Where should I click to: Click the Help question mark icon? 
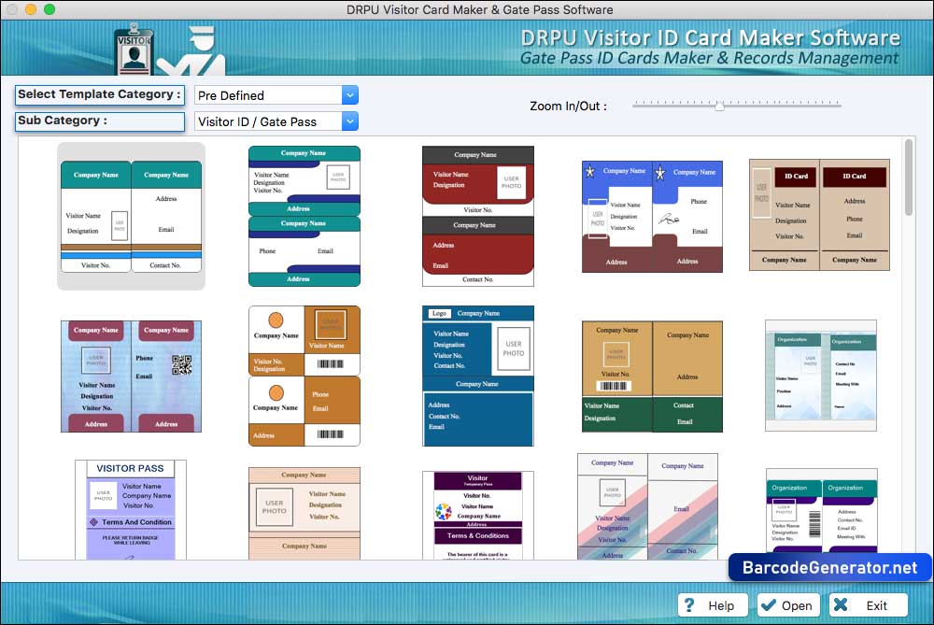(689, 605)
